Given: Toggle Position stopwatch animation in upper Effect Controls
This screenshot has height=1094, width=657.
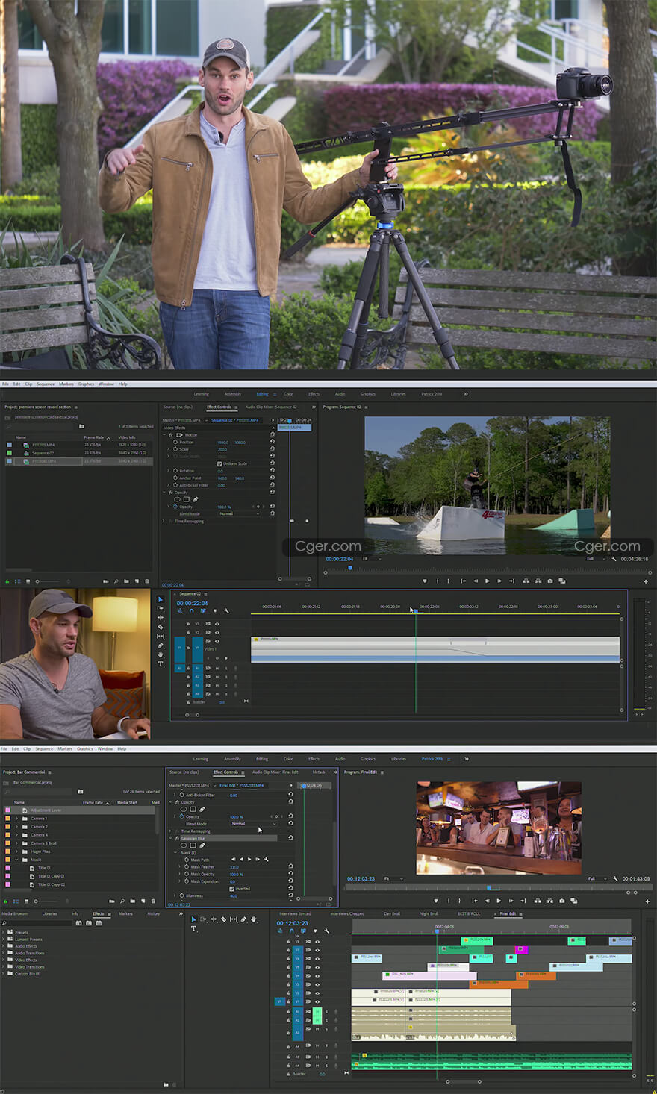Looking at the screenshot, I should (x=175, y=442).
